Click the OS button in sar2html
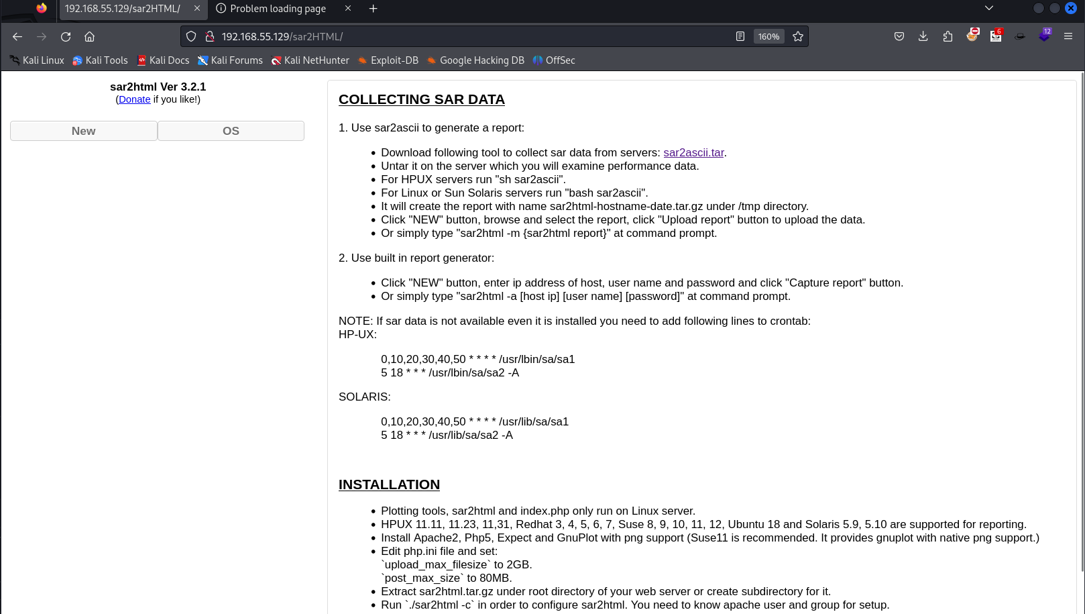Viewport: 1085px width, 614px height. (x=231, y=131)
